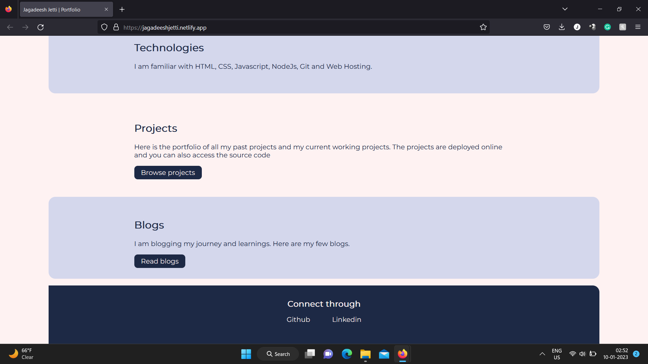Toggle Wi-Fi from the system tray
This screenshot has height=364, width=648.
click(x=573, y=354)
